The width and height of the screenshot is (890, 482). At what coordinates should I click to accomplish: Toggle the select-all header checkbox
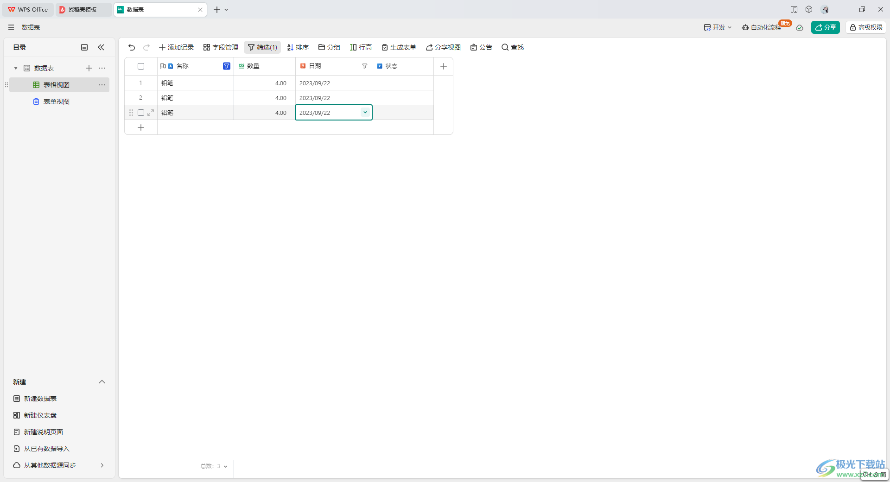pos(141,66)
